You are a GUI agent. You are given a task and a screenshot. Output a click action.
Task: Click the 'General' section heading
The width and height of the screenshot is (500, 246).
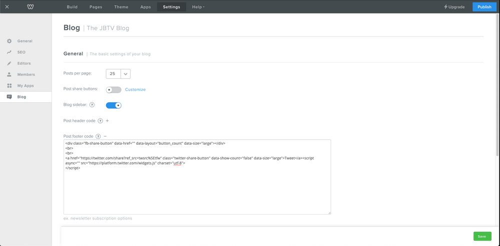[74, 54]
